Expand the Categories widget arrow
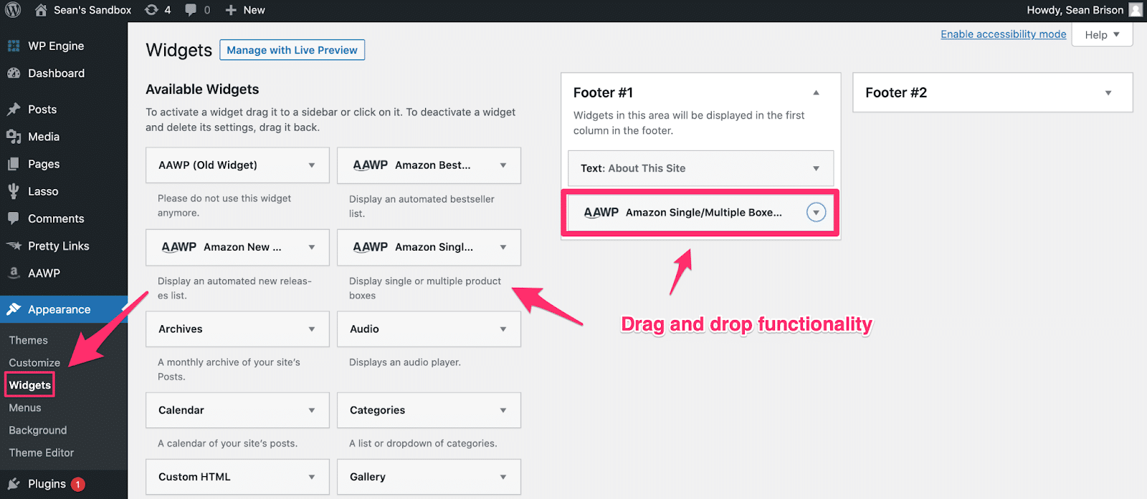Viewport: 1147px width, 499px height. click(503, 410)
